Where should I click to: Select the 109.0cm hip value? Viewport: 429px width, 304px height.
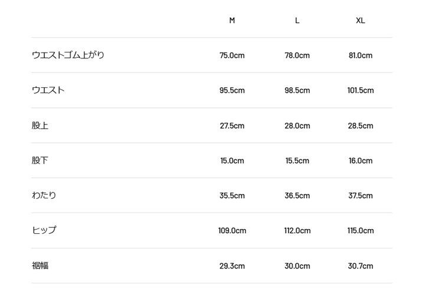tap(232, 231)
